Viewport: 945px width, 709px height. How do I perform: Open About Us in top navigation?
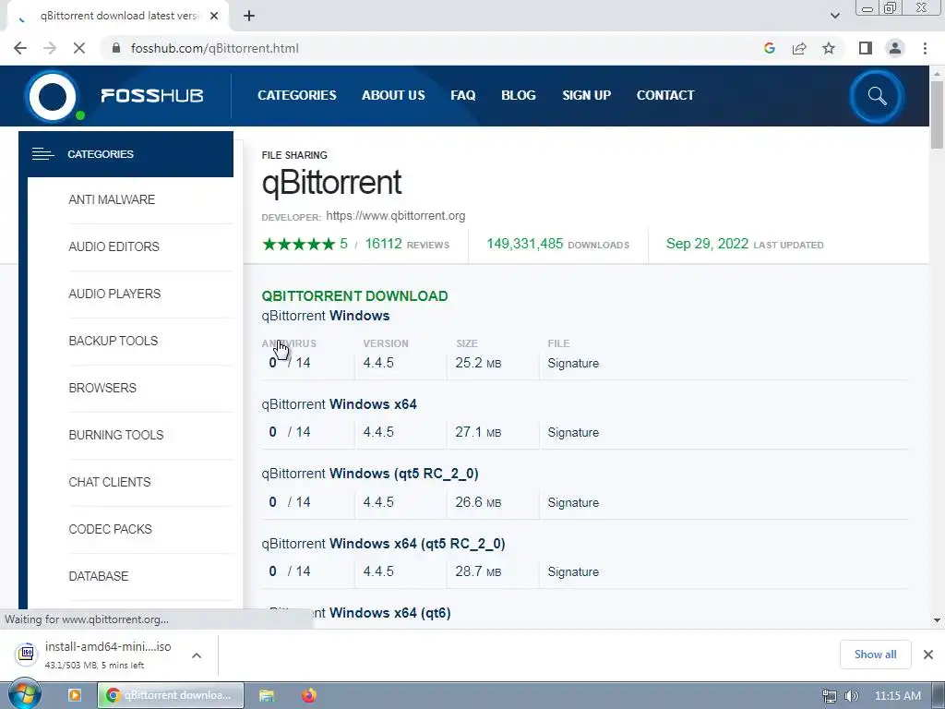pyautogui.click(x=393, y=95)
